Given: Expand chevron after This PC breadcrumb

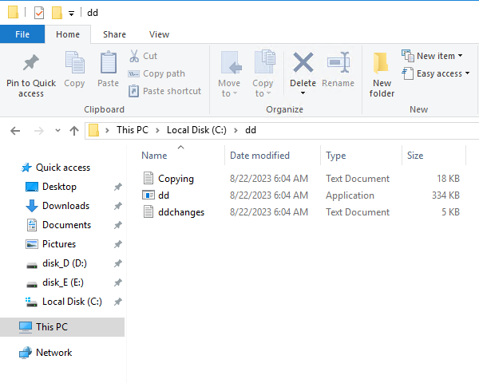Looking at the screenshot, I should tap(157, 130).
